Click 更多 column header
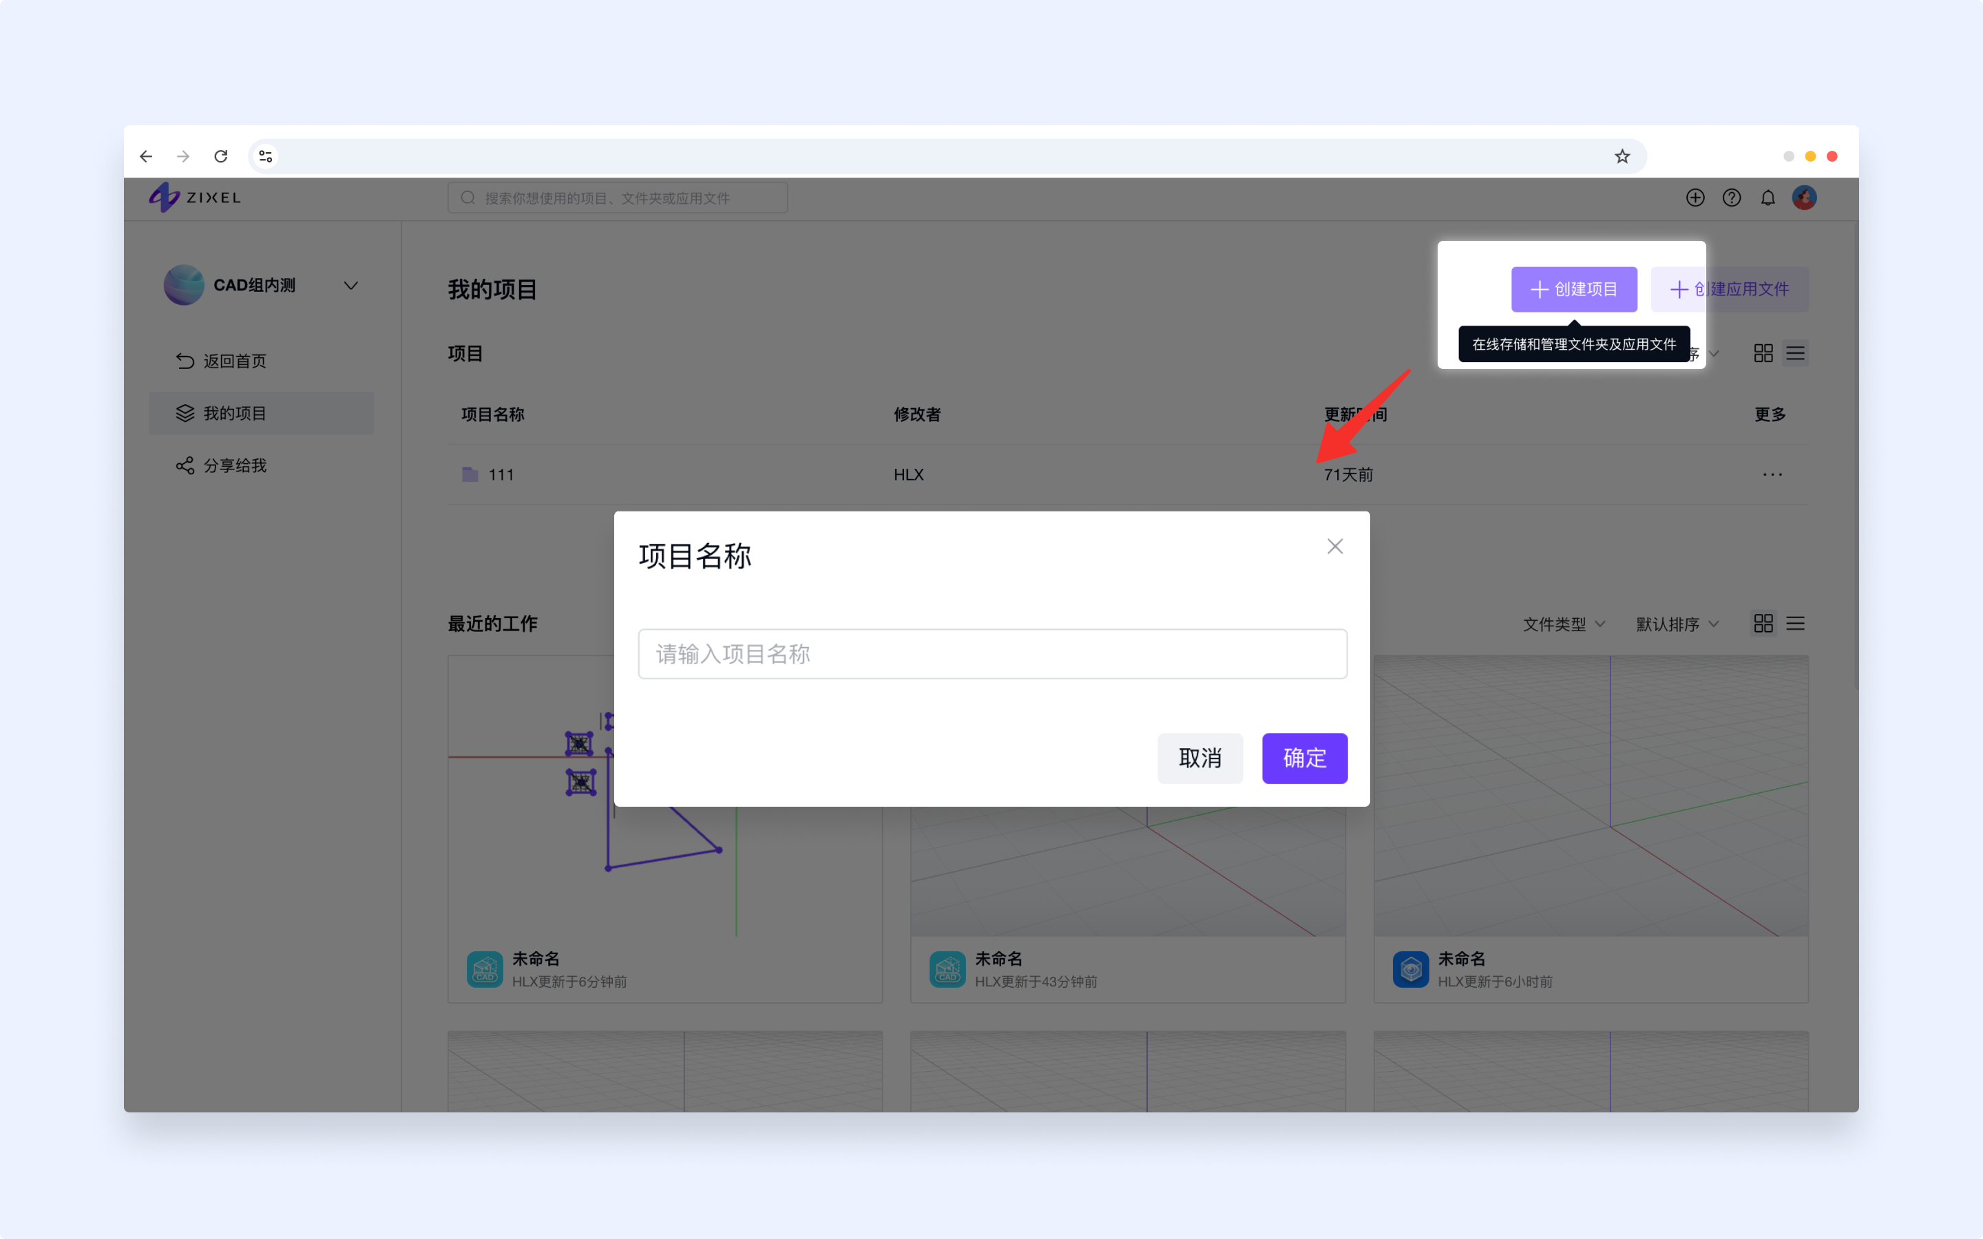This screenshot has width=1983, height=1239. [x=1770, y=414]
